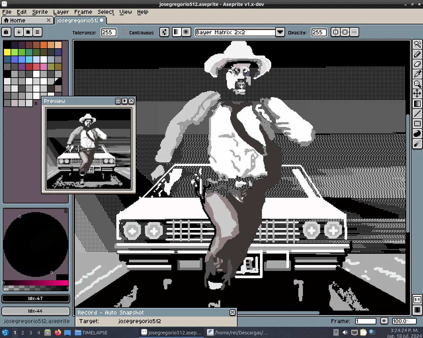Click the filled-square selection mode icon
Screen dimensions: 423x338
point(28,32)
